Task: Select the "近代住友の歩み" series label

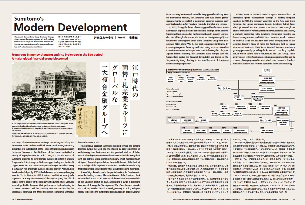Action: coord(103,37)
